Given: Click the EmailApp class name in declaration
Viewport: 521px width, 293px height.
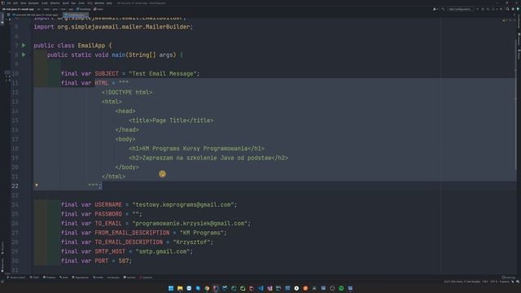Looking at the screenshot, I should pos(91,46).
